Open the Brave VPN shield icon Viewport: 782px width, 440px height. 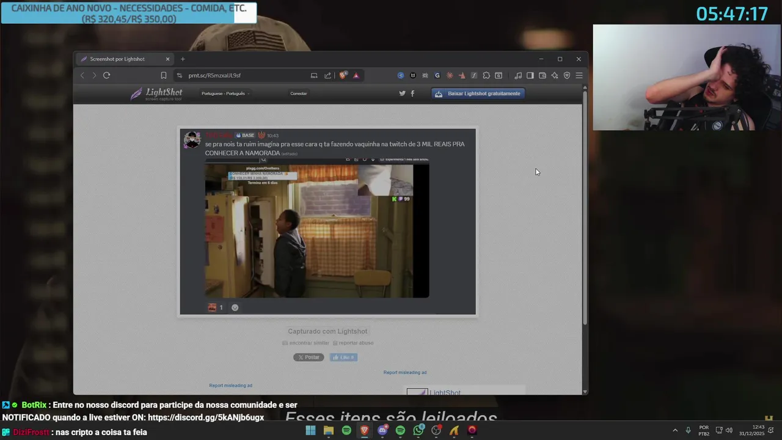567,75
